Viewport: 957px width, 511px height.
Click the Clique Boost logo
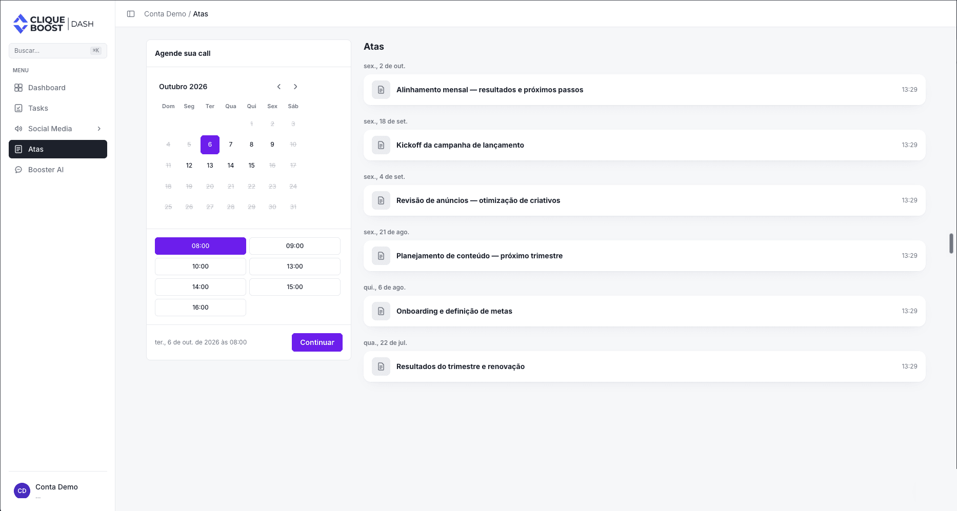point(53,24)
